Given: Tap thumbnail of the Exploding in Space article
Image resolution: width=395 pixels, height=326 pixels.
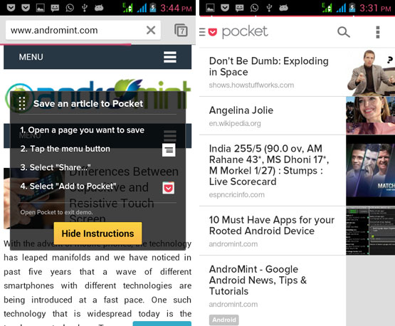Looking at the screenshot, I should (371, 72).
